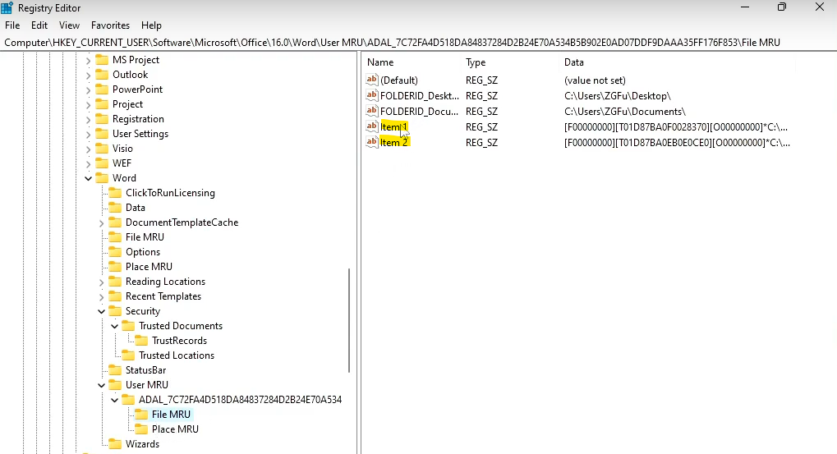The width and height of the screenshot is (837, 454).
Task: Open the Favorites menu
Action: pos(111,25)
